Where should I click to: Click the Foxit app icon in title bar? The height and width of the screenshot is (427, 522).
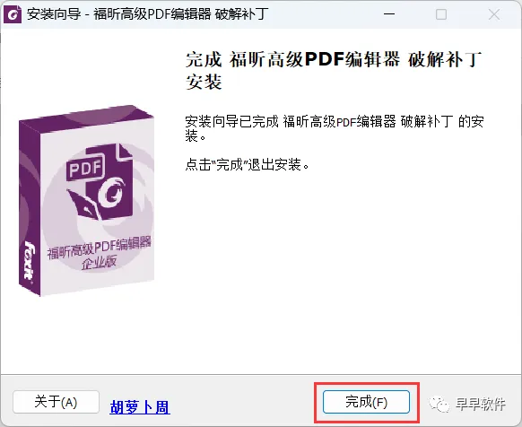[x=13, y=14]
